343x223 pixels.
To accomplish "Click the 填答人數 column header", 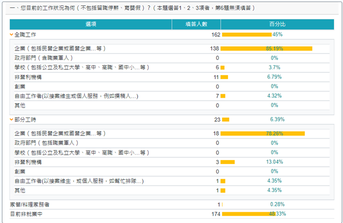I will (196, 24).
